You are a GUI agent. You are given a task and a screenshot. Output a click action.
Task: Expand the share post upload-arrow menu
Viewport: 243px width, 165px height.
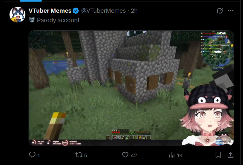coord(230,155)
